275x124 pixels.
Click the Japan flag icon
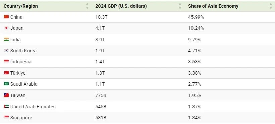6,28
